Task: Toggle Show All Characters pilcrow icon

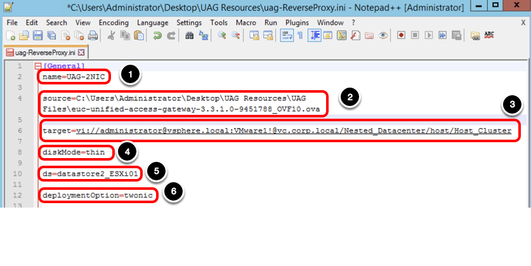Action: (x=300, y=36)
